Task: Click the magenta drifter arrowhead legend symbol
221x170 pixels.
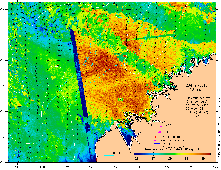Action: pos(159,132)
